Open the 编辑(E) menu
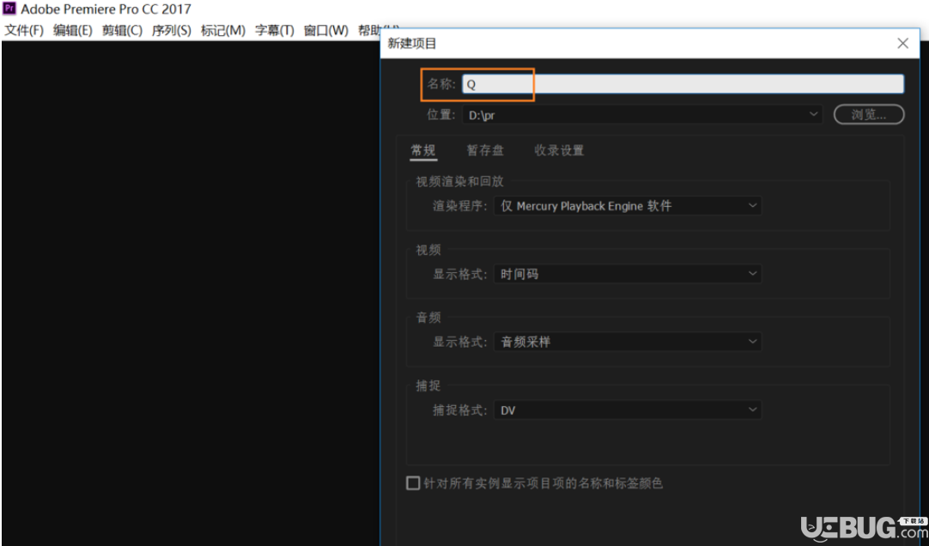 [73, 30]
